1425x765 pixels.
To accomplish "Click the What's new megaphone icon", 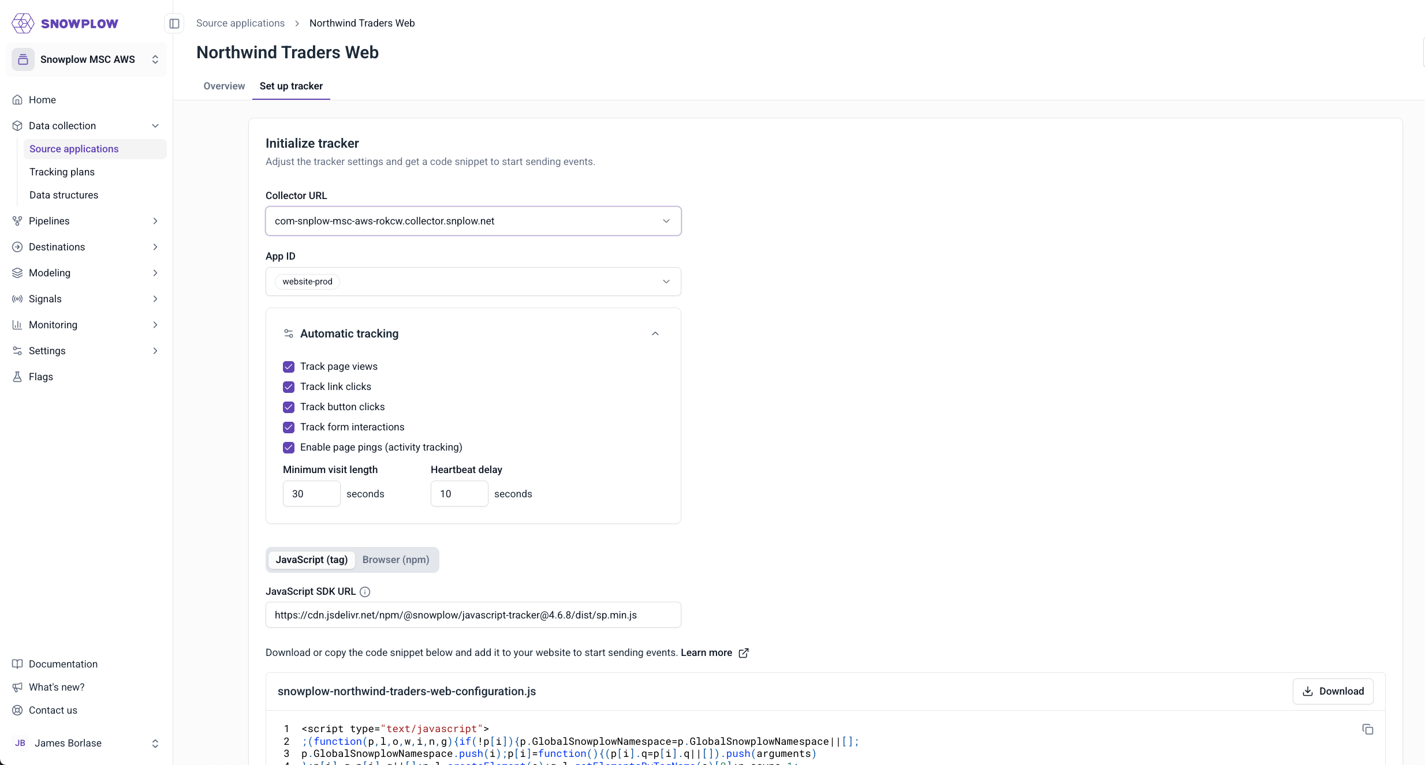I will point(17,687).
